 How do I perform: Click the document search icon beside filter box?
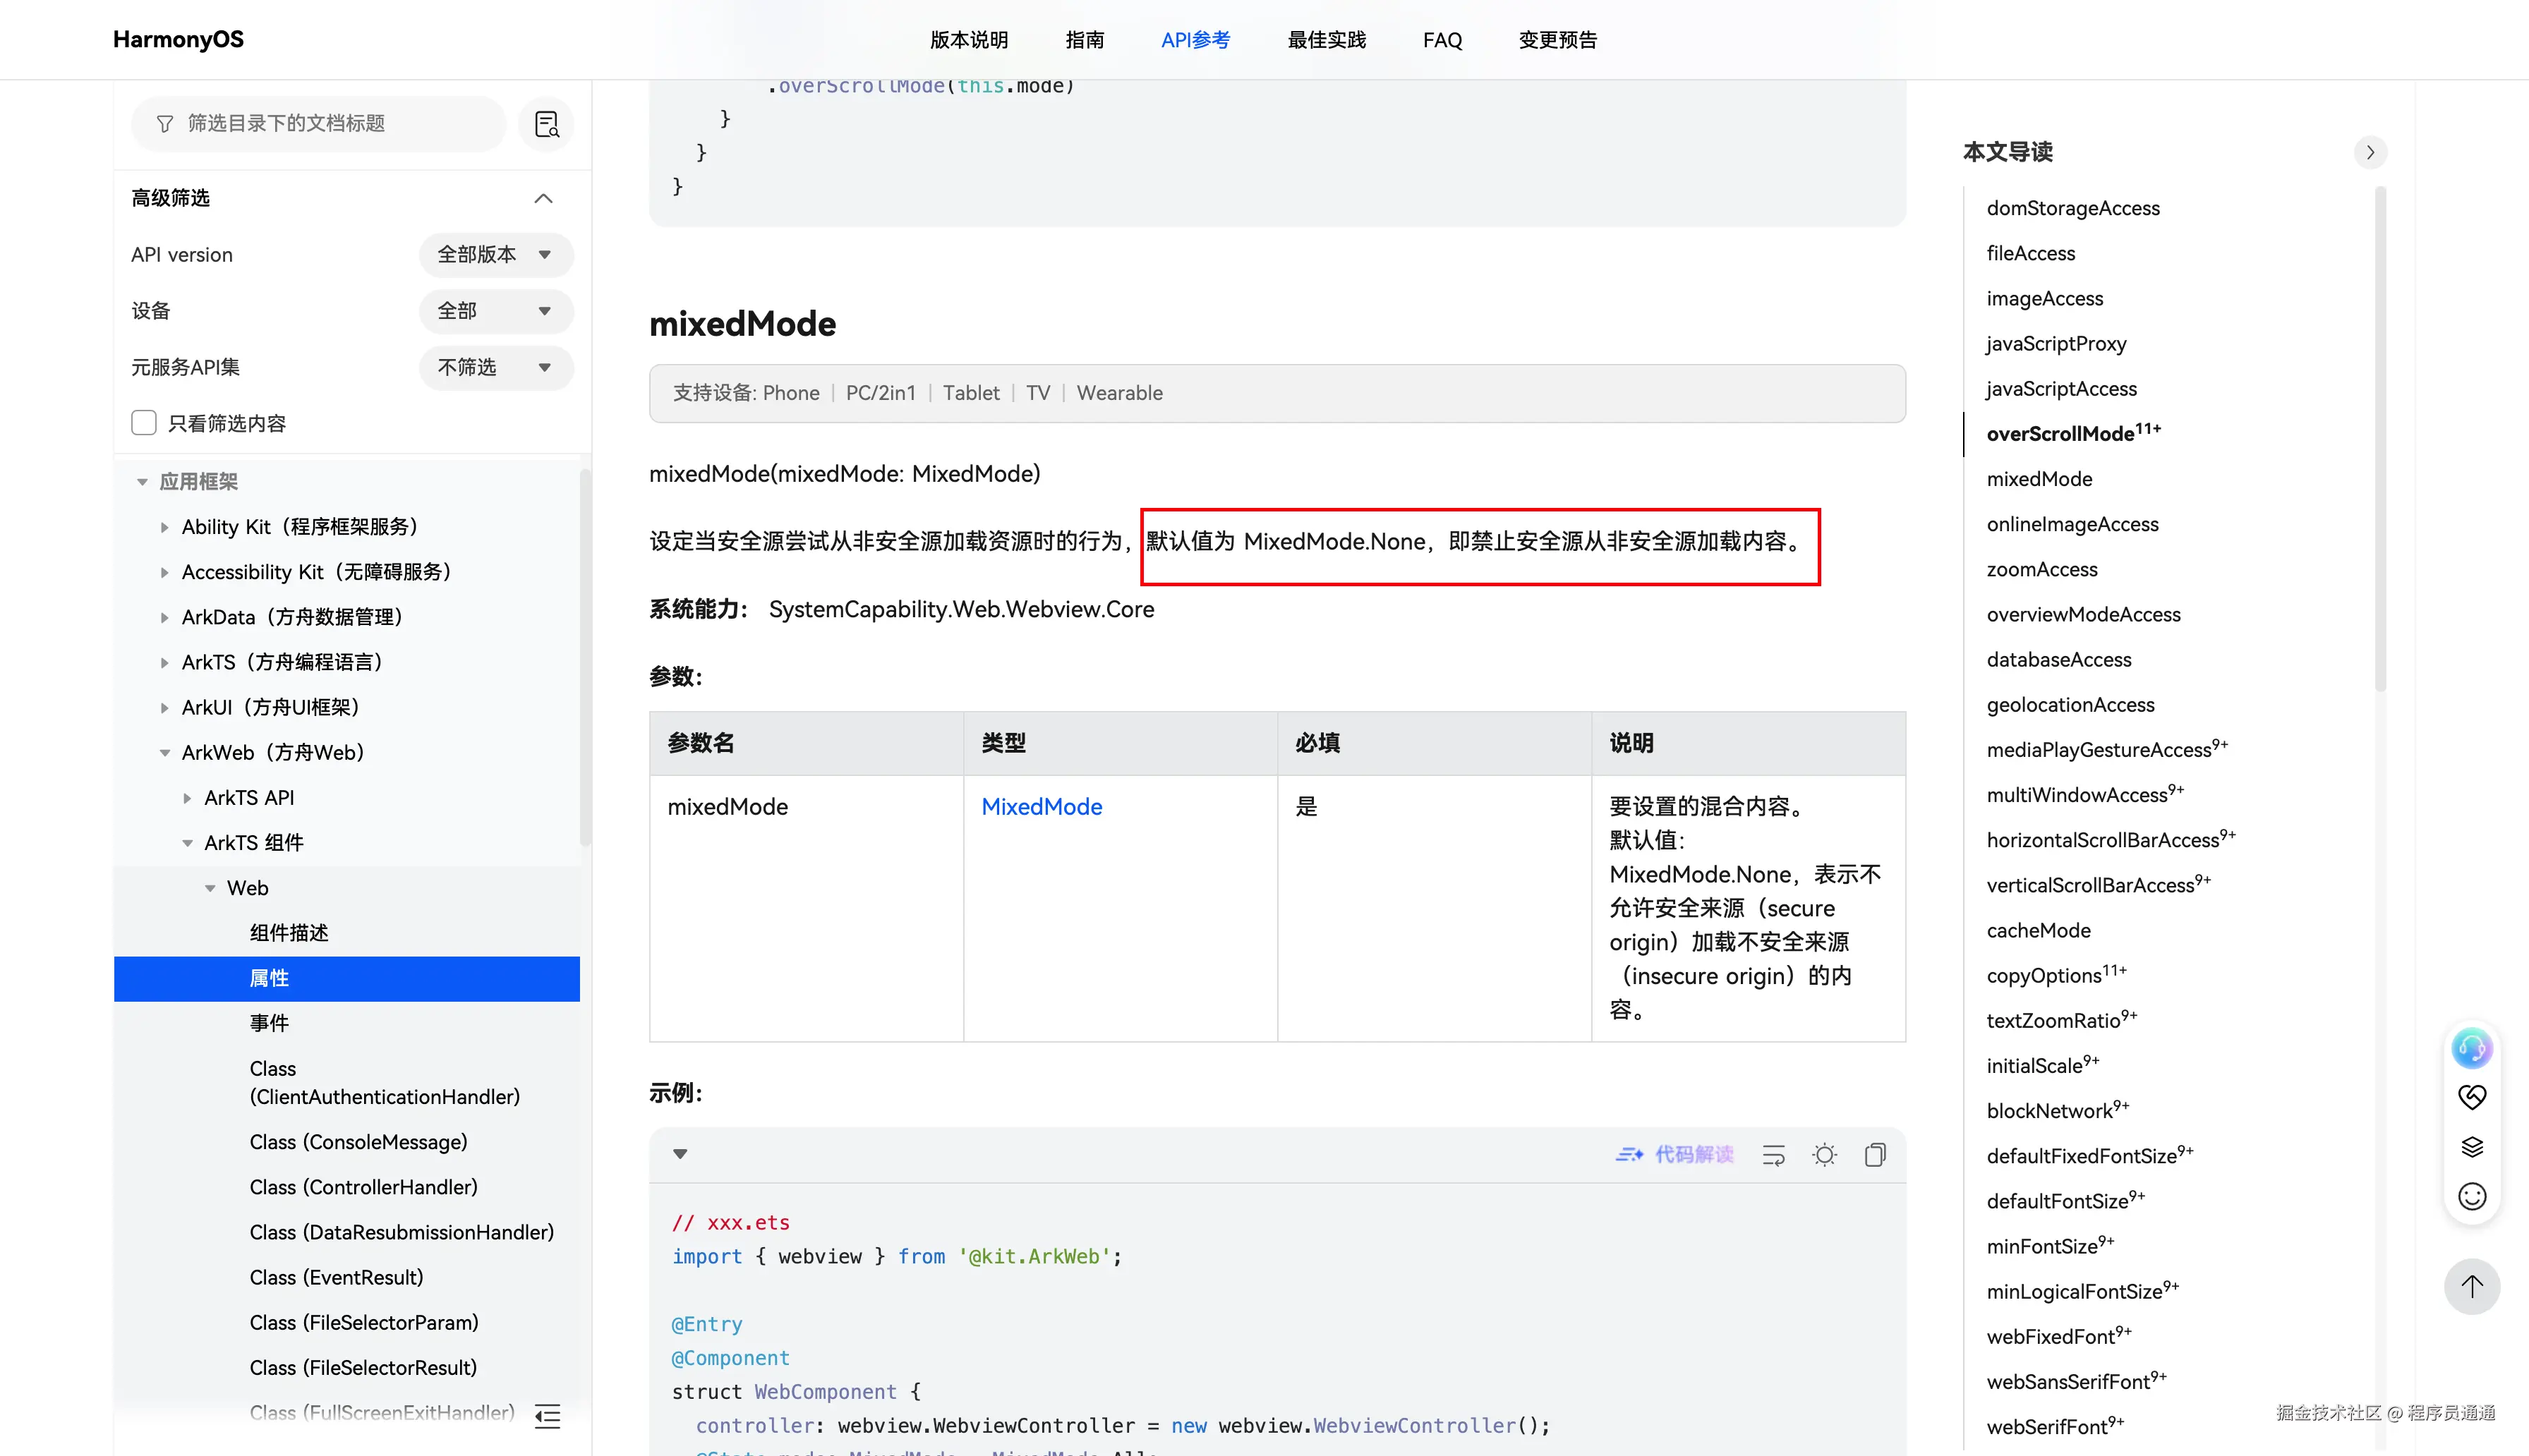[x=546, y=124]
